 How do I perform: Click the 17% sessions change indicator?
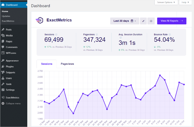[x=48, y=47]
